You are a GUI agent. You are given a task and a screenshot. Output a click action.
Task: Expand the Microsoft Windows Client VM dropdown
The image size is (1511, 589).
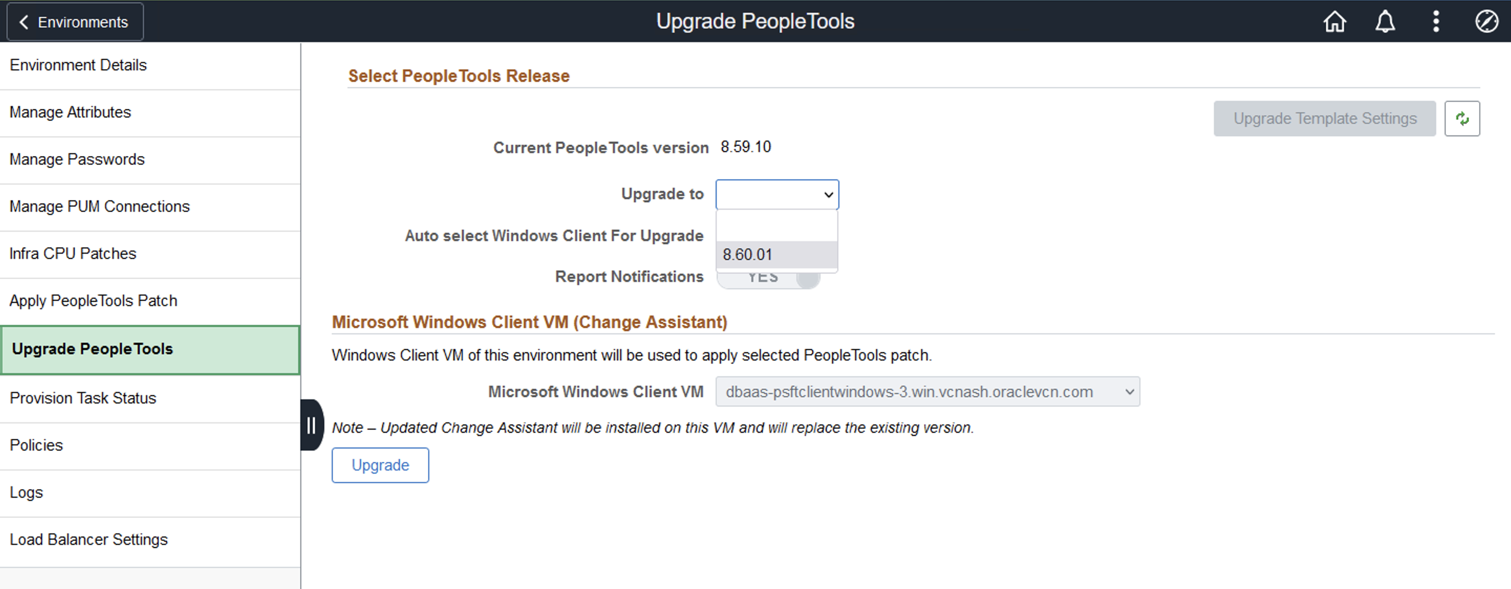[x=927, y=392]
